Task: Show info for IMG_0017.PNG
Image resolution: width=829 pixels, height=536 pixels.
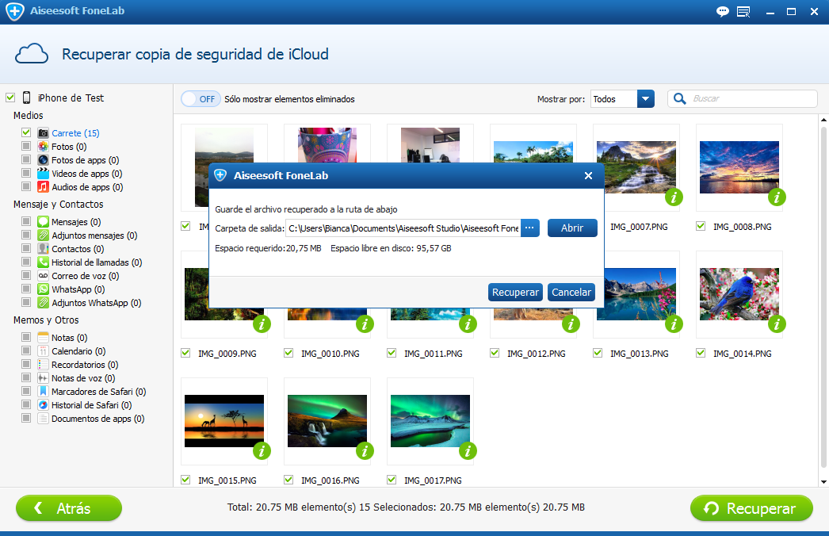Action: (x=468, y=451)
